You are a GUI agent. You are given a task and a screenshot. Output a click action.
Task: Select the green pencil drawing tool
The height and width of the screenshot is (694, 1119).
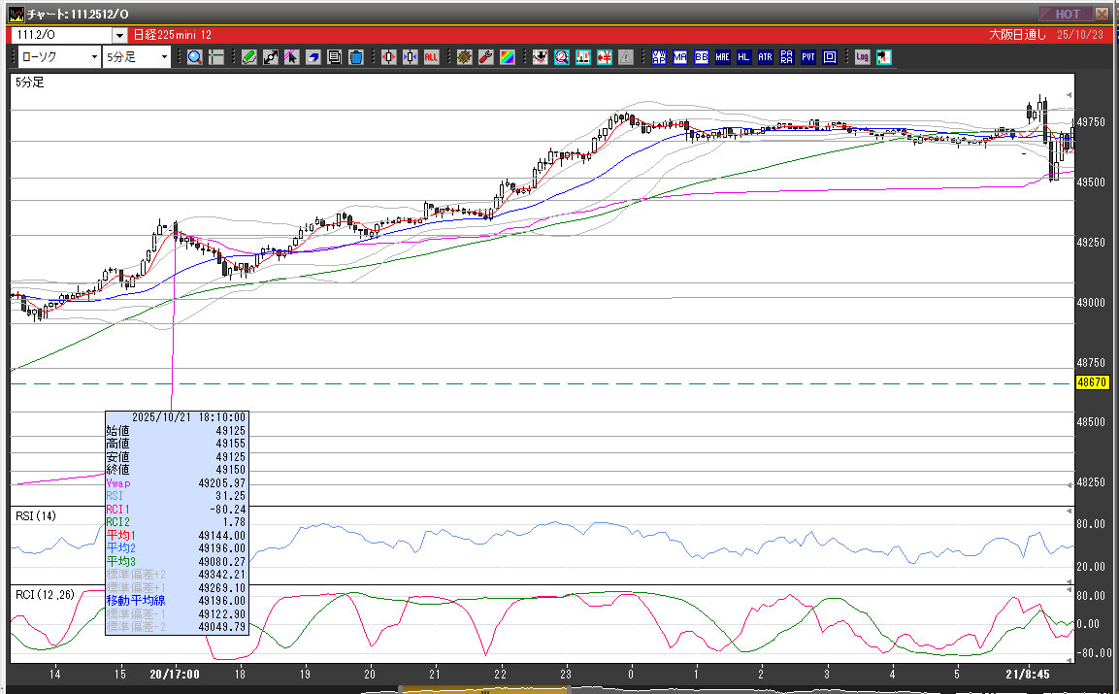click(x=249, y=57)
